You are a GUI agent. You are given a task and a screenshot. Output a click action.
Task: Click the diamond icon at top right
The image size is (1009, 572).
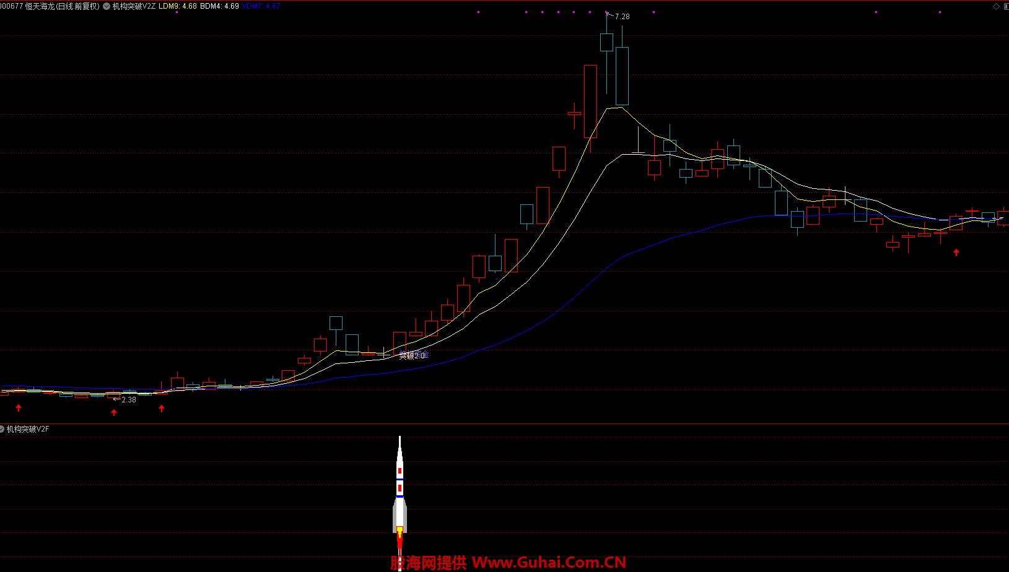[997, 6]
